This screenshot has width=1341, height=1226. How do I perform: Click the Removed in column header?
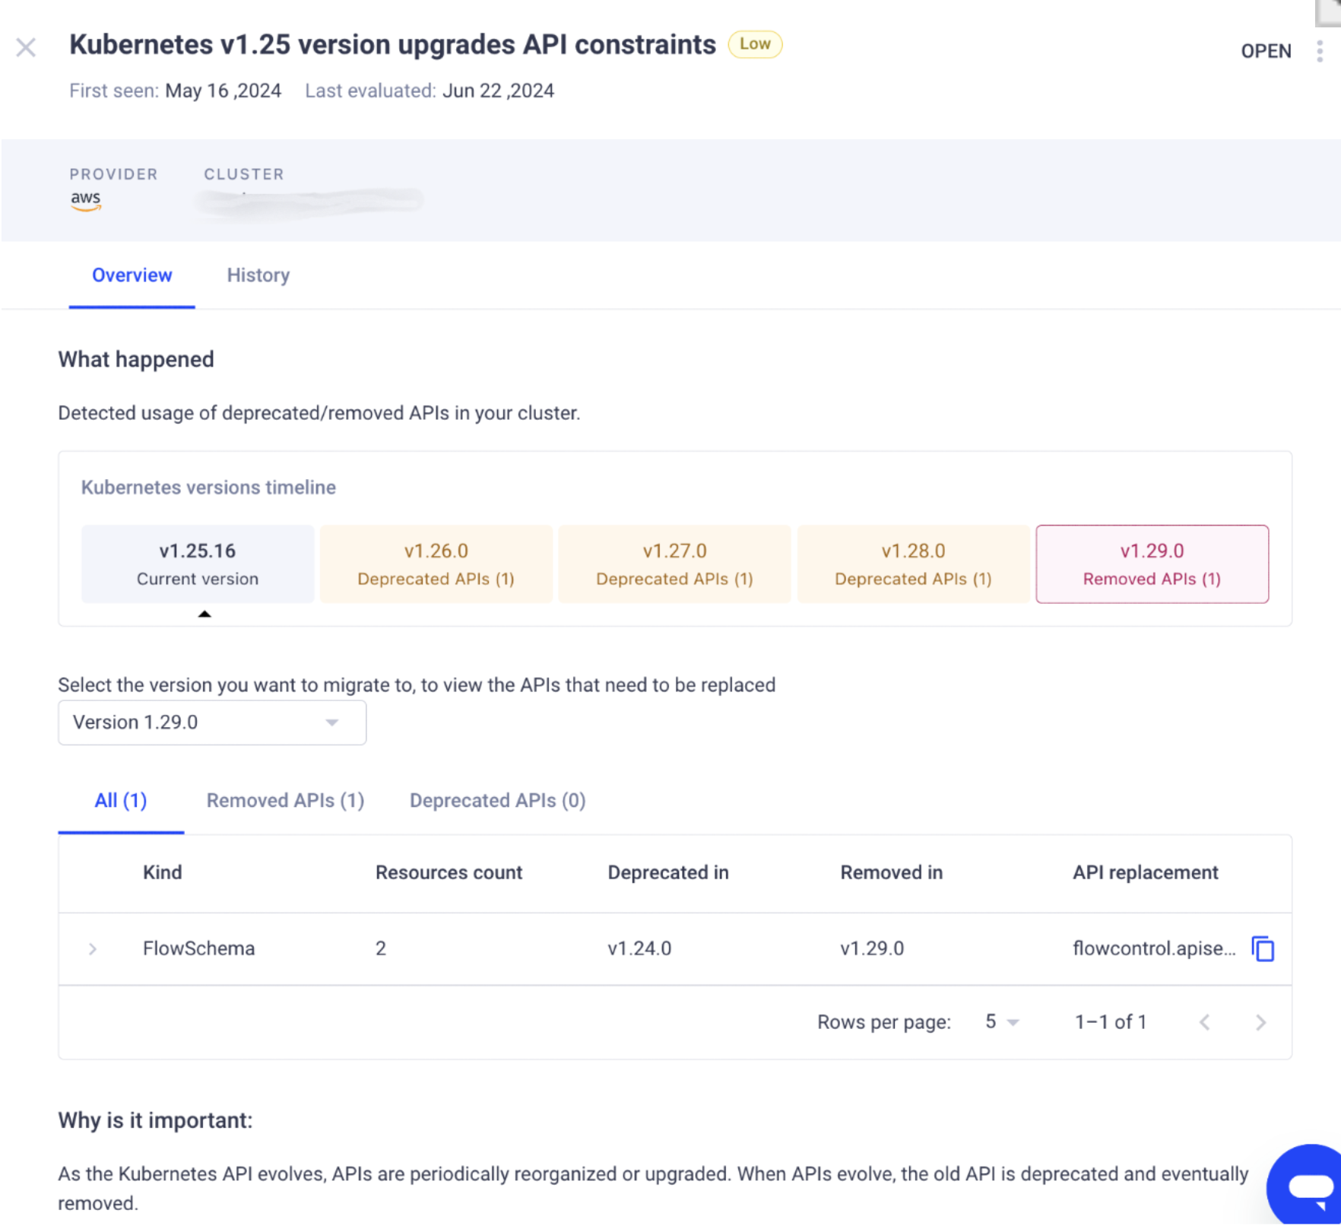pos(891,872)
